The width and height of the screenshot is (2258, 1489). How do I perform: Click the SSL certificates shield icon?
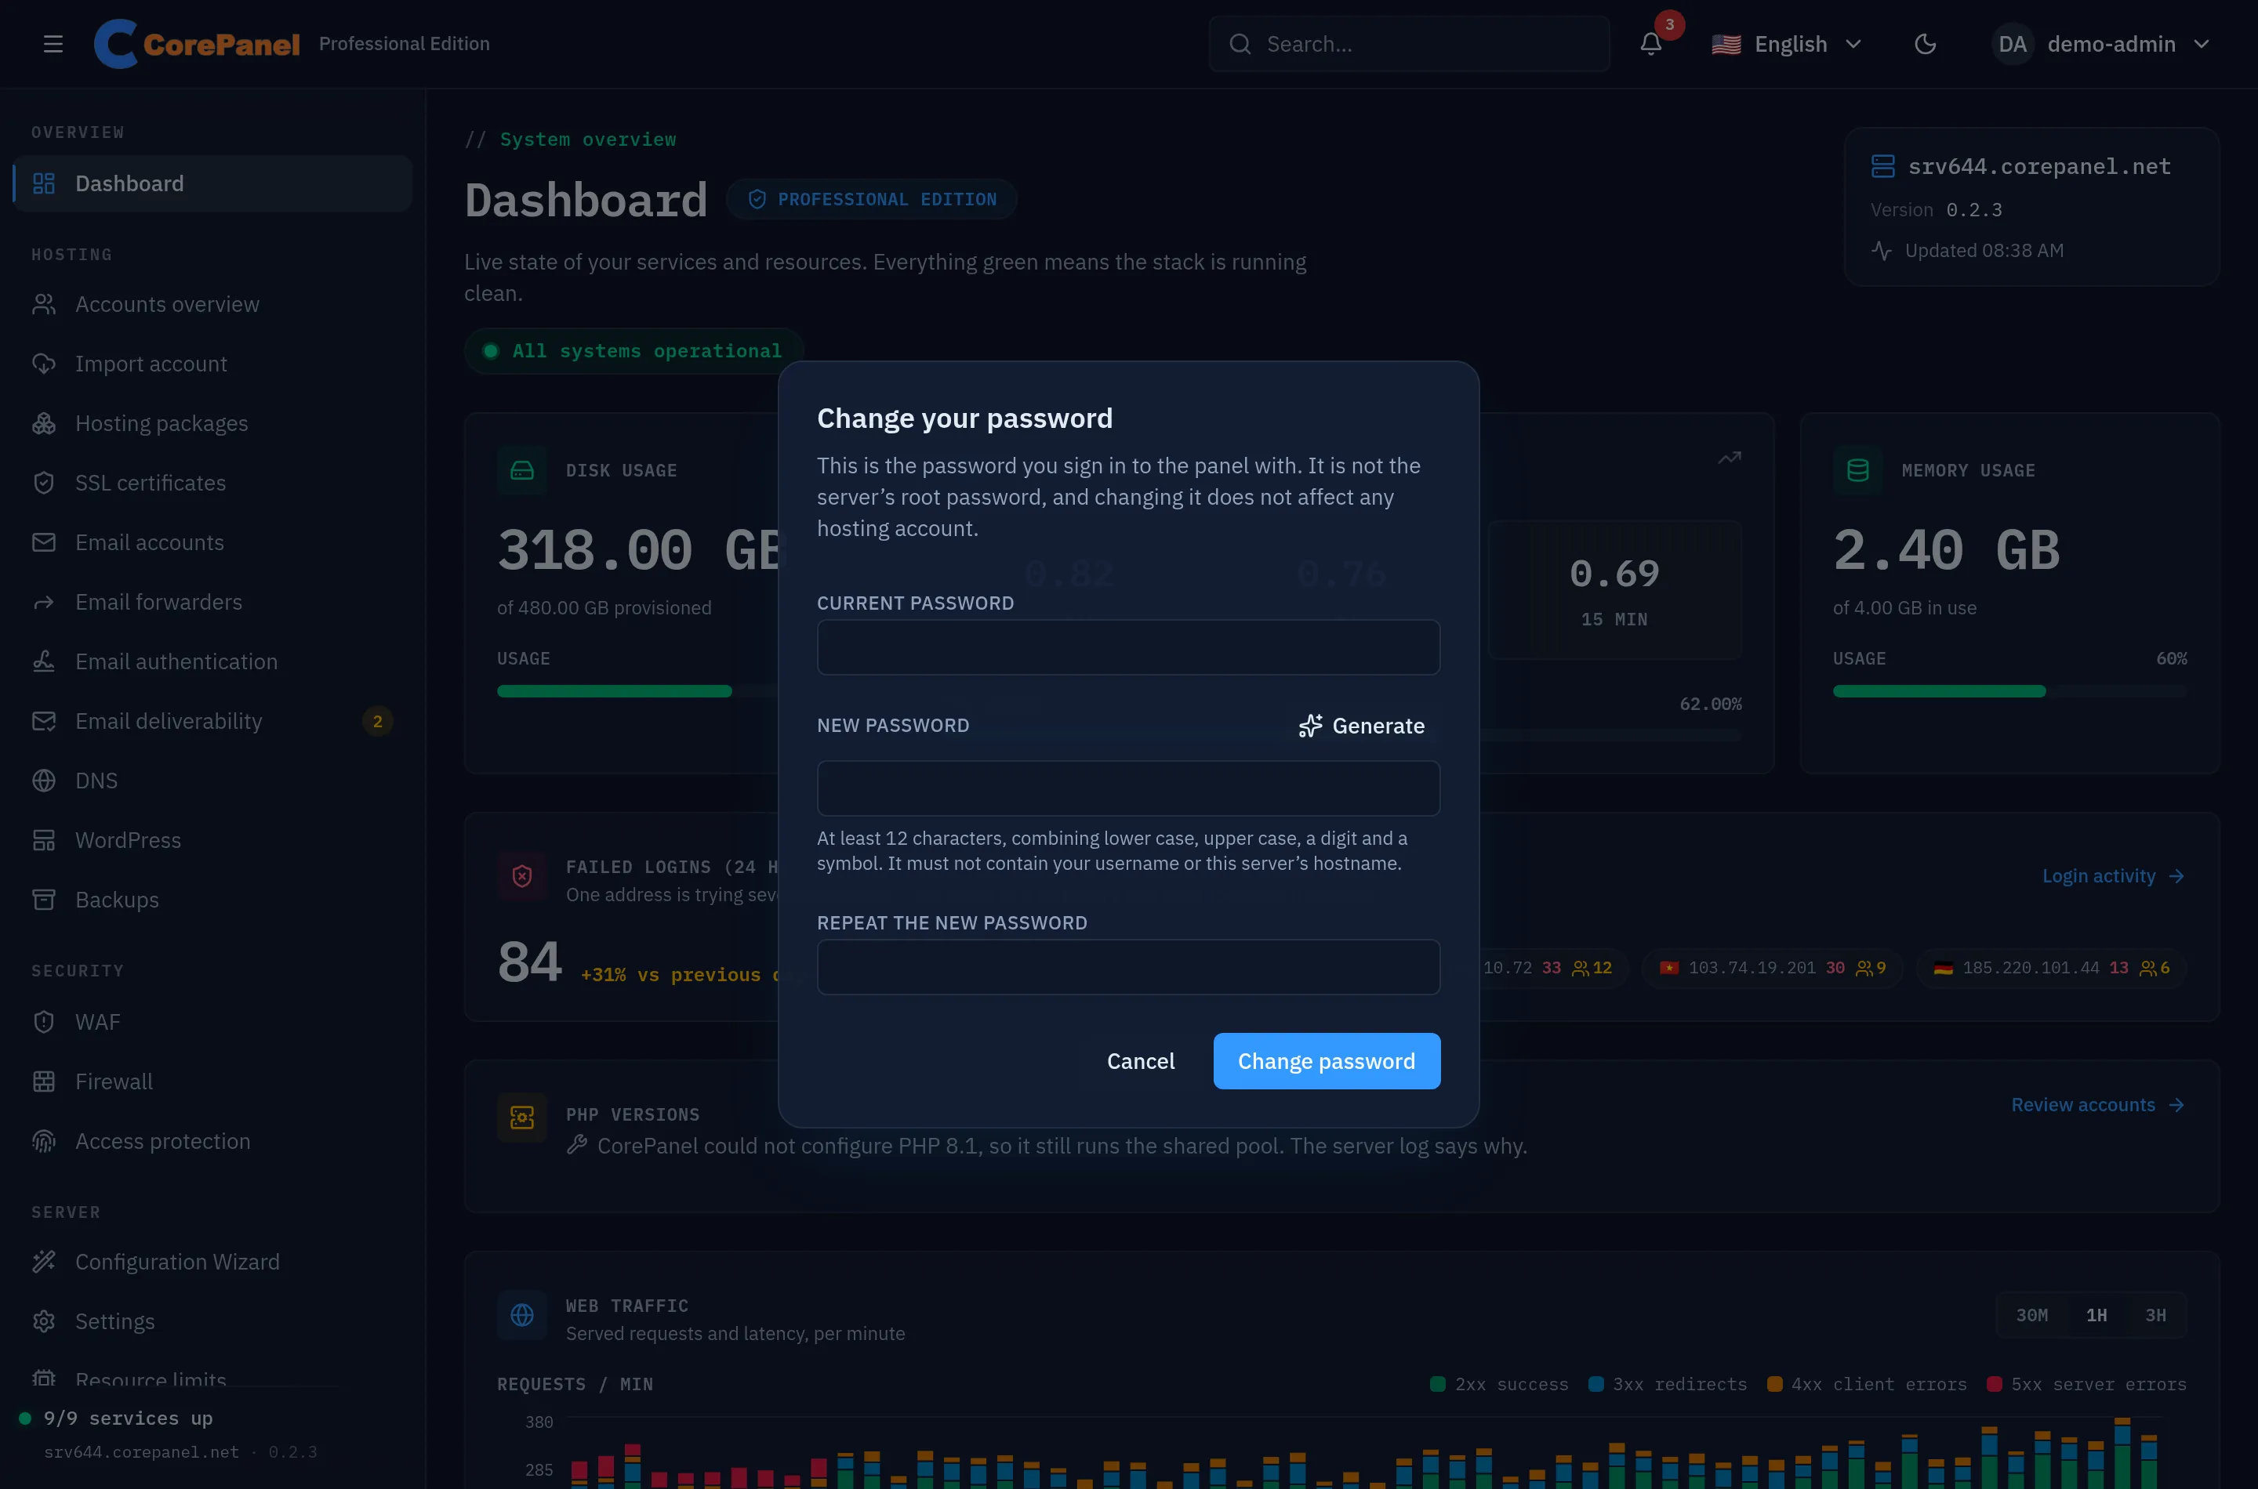click(x=44, y=483)
